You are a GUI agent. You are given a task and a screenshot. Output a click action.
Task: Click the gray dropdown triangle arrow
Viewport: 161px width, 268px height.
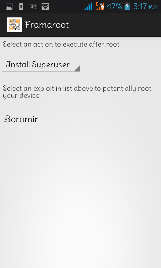coord(77,68)
